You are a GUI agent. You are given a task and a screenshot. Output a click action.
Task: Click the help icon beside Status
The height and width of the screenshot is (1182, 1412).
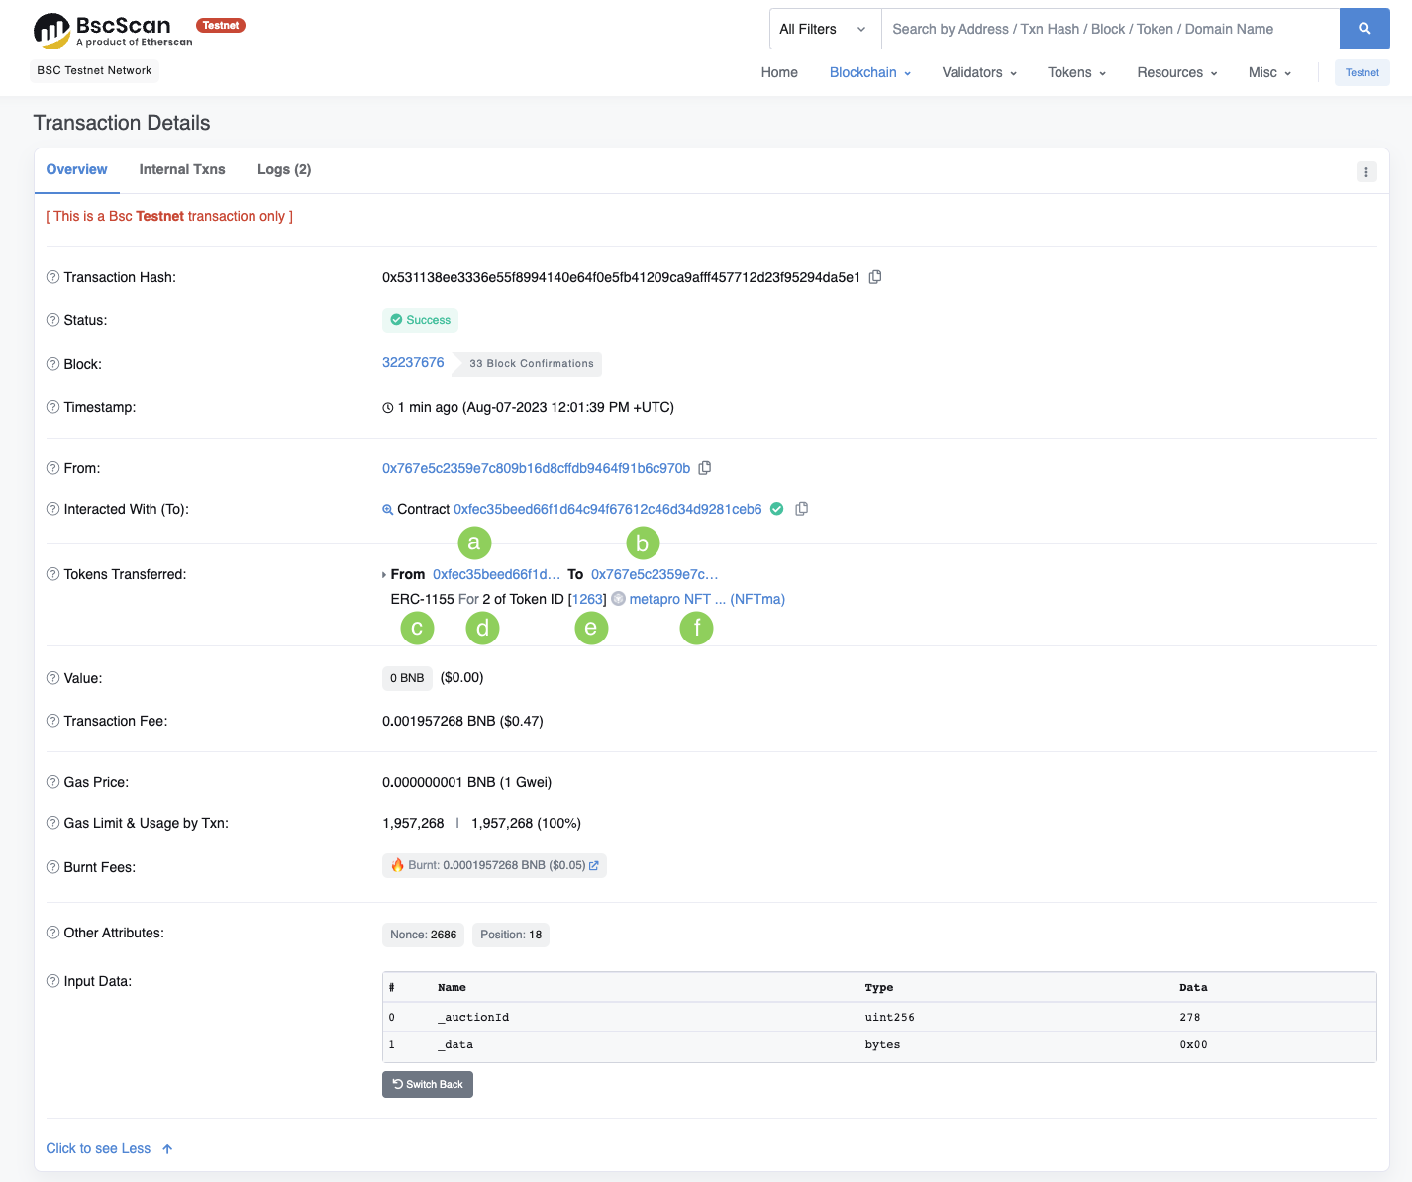[x=53, y=320]
